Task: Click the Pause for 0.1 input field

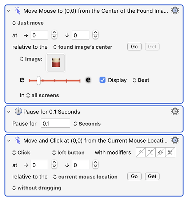Action: coord(55,123)
